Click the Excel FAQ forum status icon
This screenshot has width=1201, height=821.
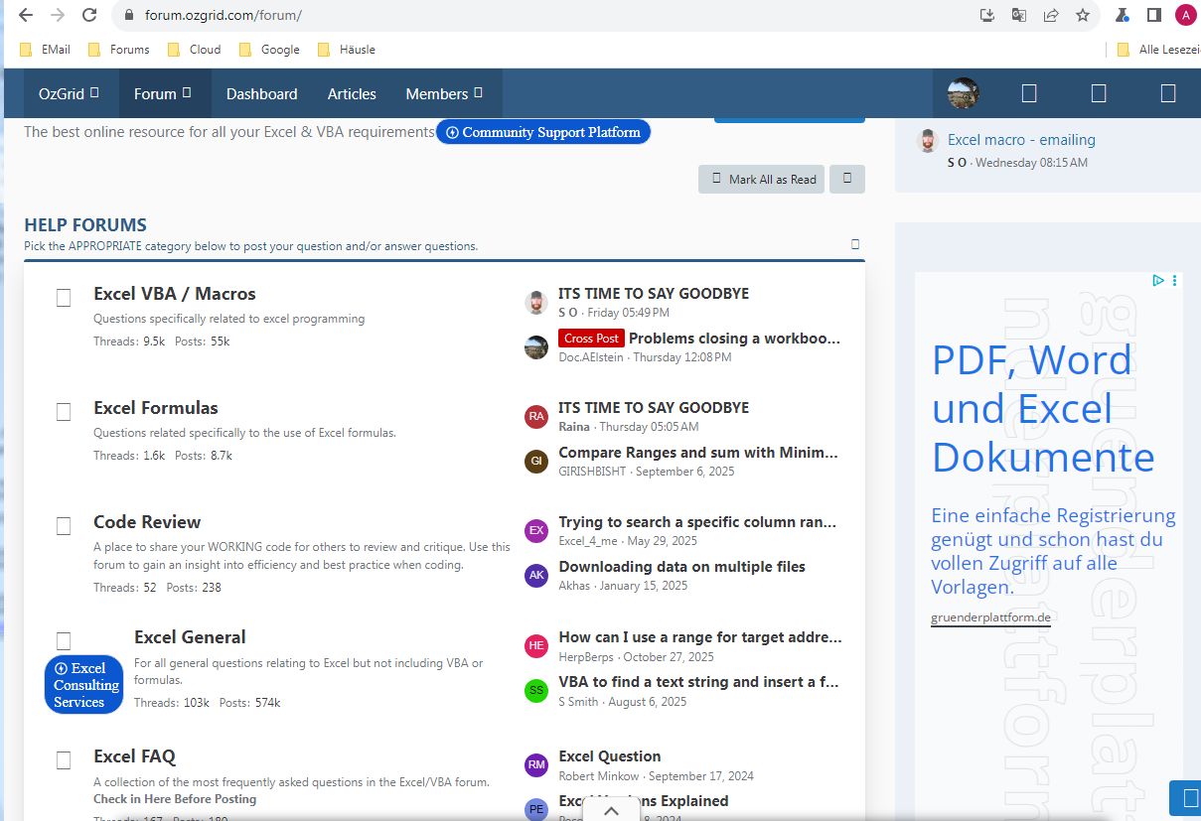(64, 761)
